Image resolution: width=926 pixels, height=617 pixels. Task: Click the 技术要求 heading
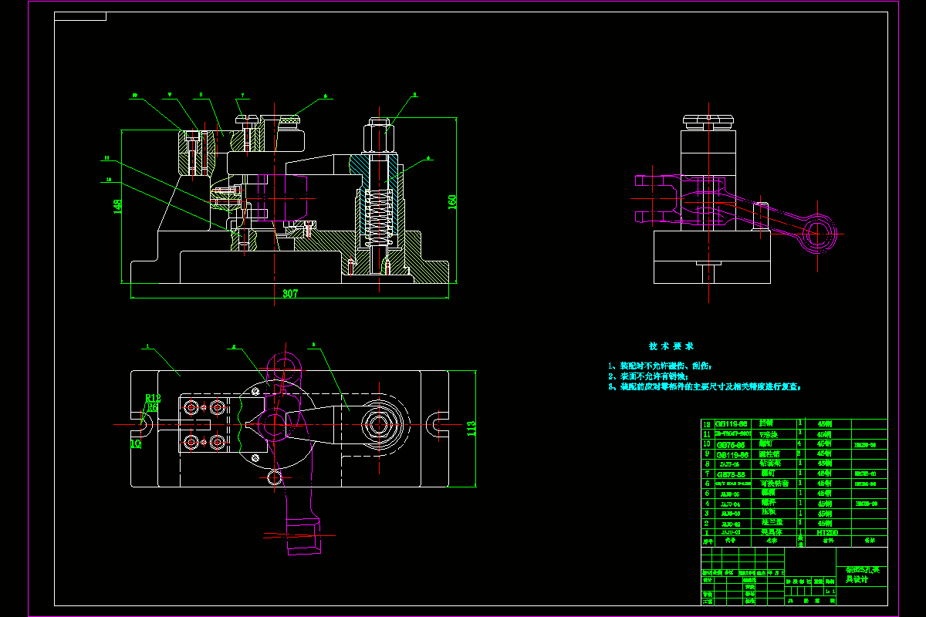click(671, 346)
